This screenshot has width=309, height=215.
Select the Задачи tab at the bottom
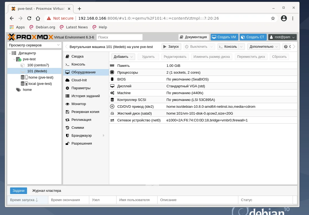[18, 190]
